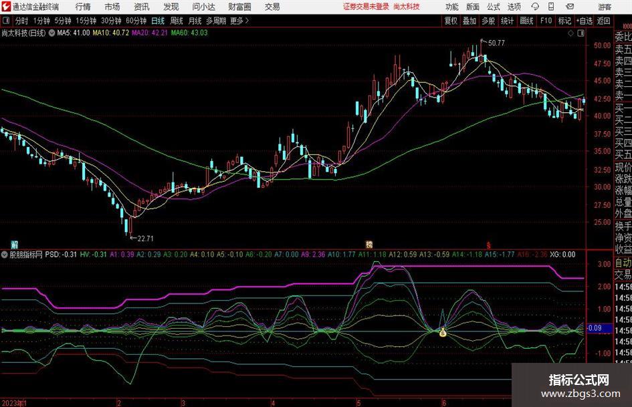Click the 叠加 overlay button
This screenshot has height=407, width=632.
469,21
